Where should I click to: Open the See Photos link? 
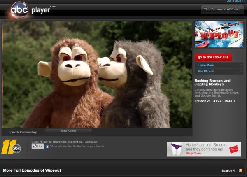[206, 71]
